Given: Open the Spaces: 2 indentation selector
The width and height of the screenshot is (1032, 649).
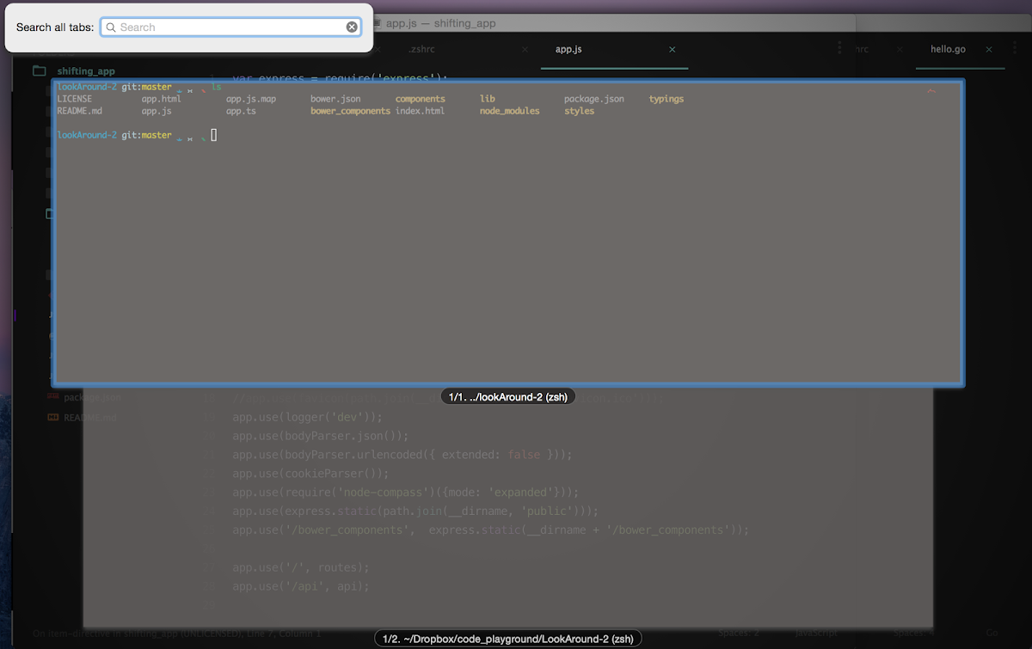Looking at the screenshot, I should (738, 632).
